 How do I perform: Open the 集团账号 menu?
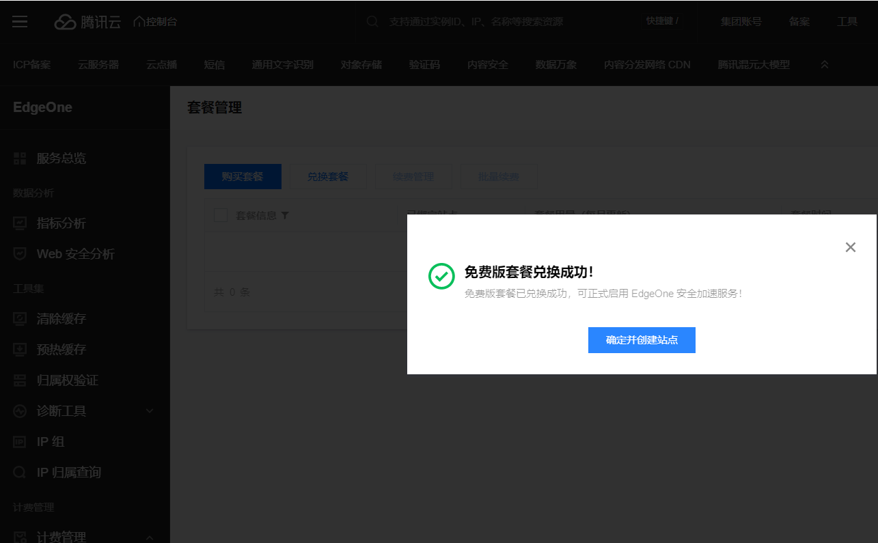coord(741,22)
